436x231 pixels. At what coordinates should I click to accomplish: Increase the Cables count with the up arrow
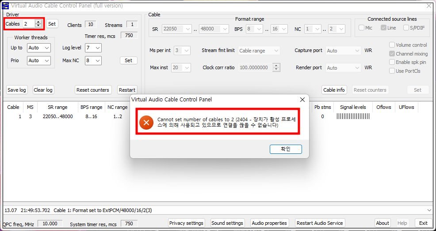click(x=38, y=22)
